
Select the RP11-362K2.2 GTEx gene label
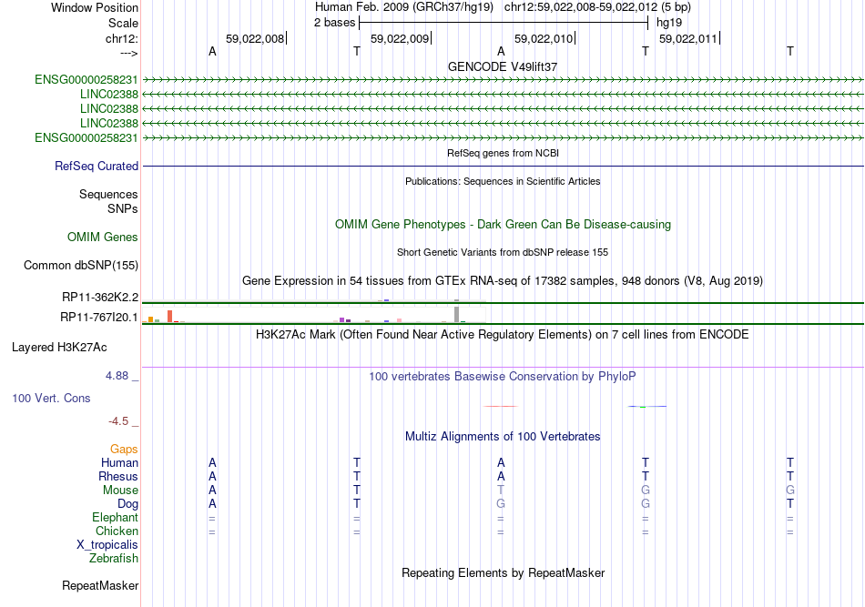(x=100, y=298)
